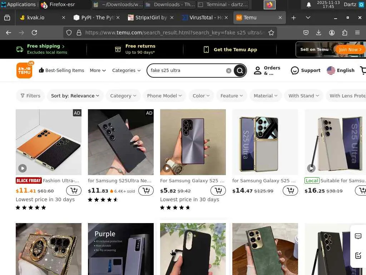This screenshot has height=275, width=366.
Task: Expand the Categories menu
Action: 126,71
